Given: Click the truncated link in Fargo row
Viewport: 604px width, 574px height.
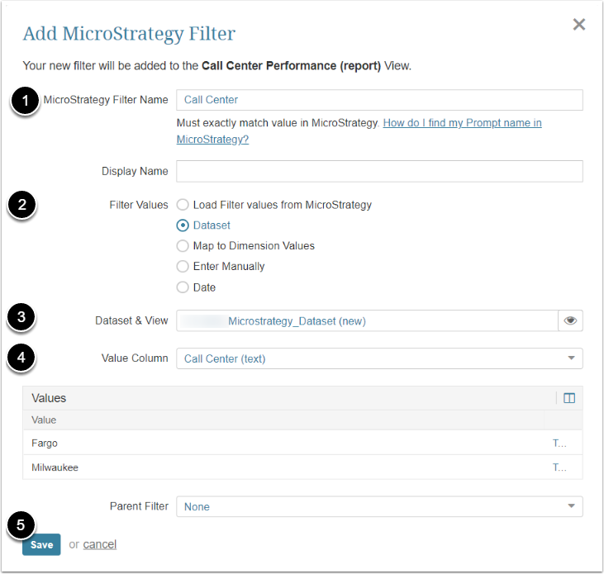Looking at the screenshot, I should (559, 444).
